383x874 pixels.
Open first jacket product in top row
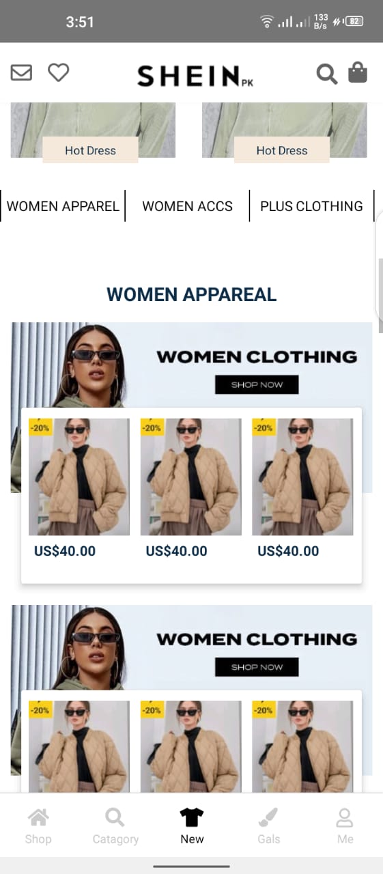pyautogui.click(x=79, y=477)
